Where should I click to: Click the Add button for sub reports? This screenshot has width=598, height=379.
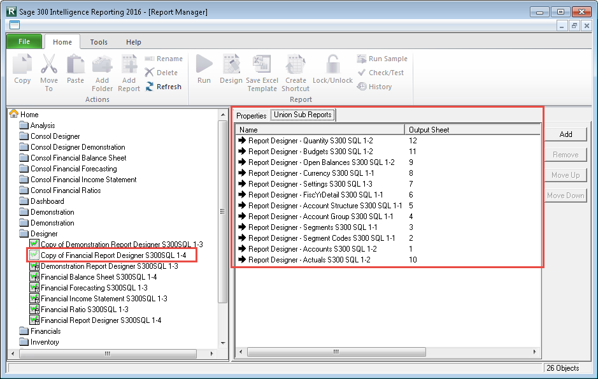[566, 134]
